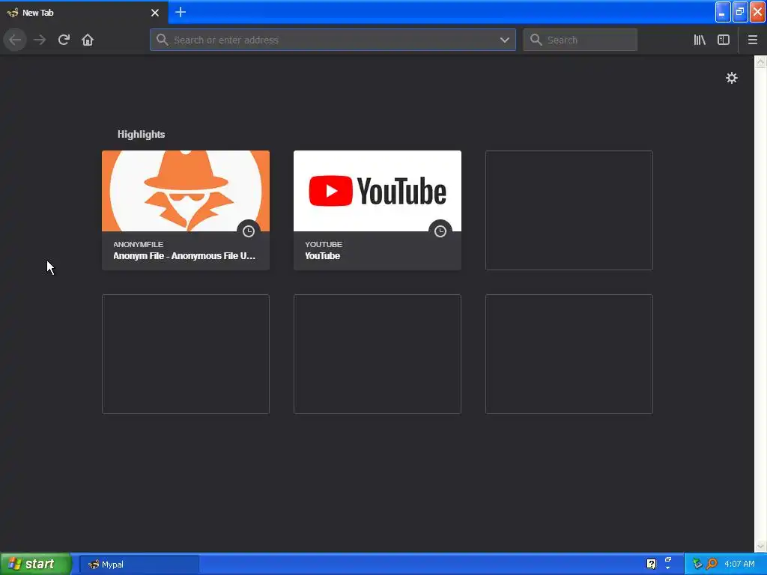This screenshot has height=575, width=767.
Task: Open the Windows start menu
Action: (x=35, y=564)
